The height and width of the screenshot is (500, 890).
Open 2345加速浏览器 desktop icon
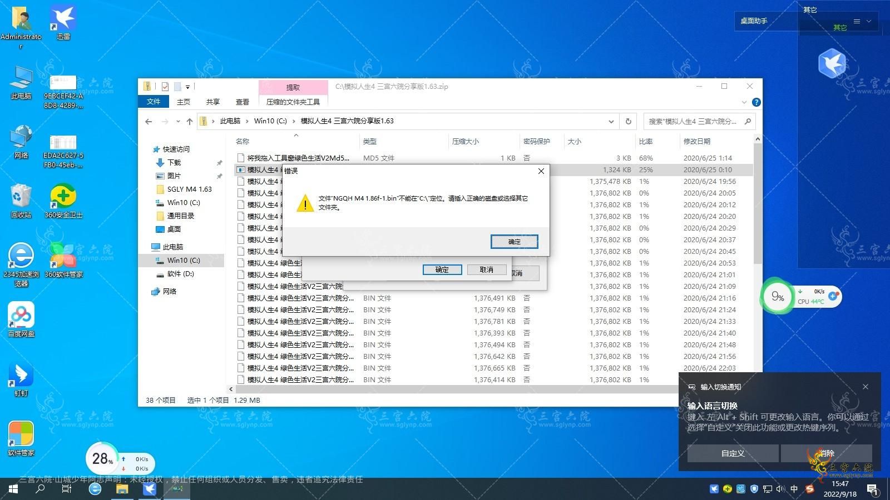(21, 264)
